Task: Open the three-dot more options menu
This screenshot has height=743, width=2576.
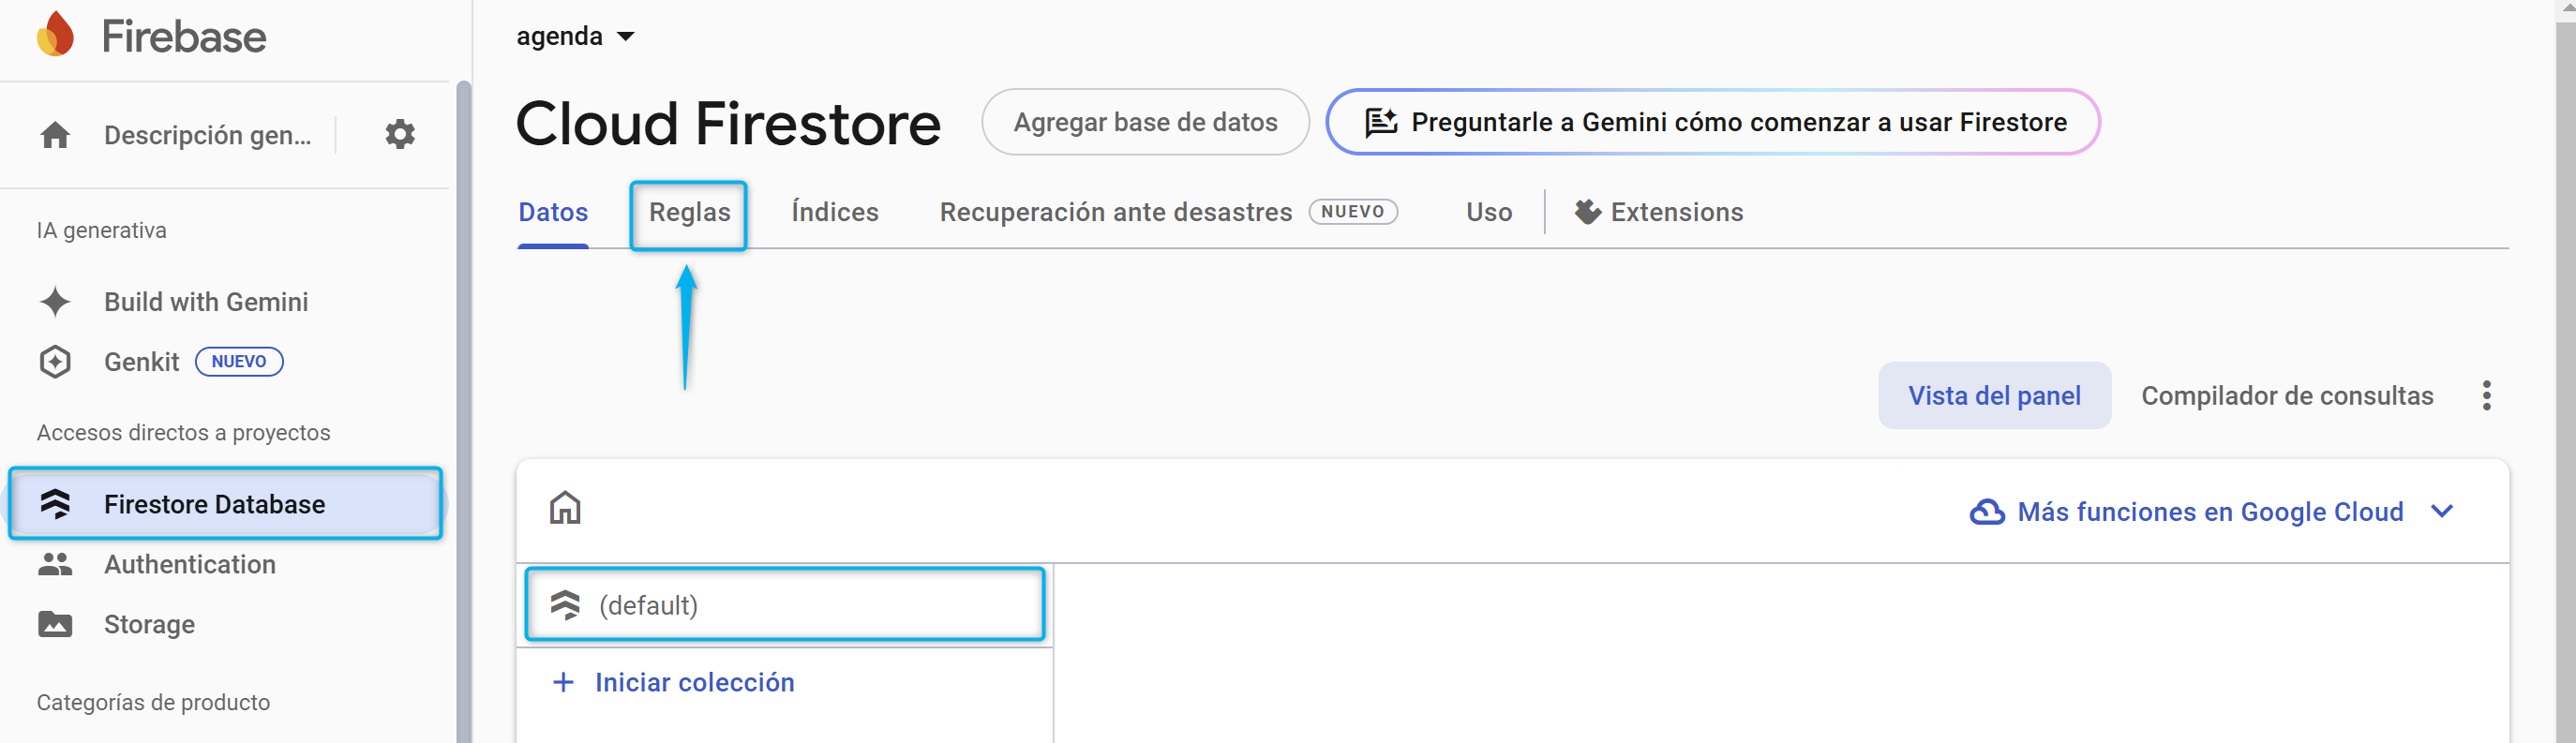Action: pyautogui.click(x=2486, y=396)
